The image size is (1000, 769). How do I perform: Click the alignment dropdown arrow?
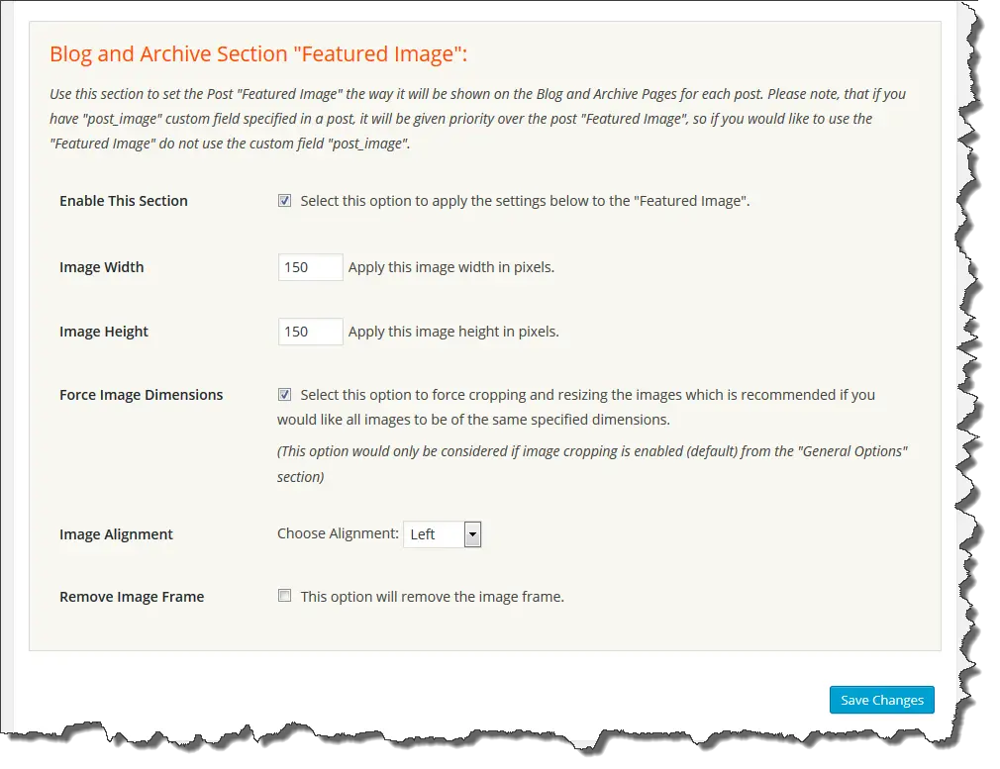(471, 533)
